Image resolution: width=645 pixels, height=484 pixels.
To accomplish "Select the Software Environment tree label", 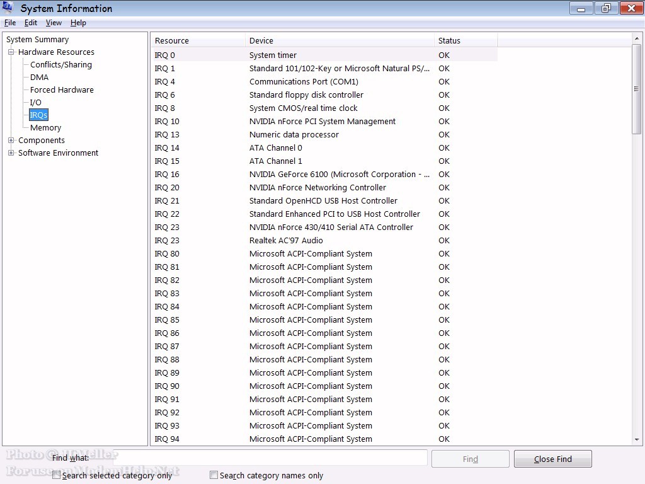I will coord(59,153).
